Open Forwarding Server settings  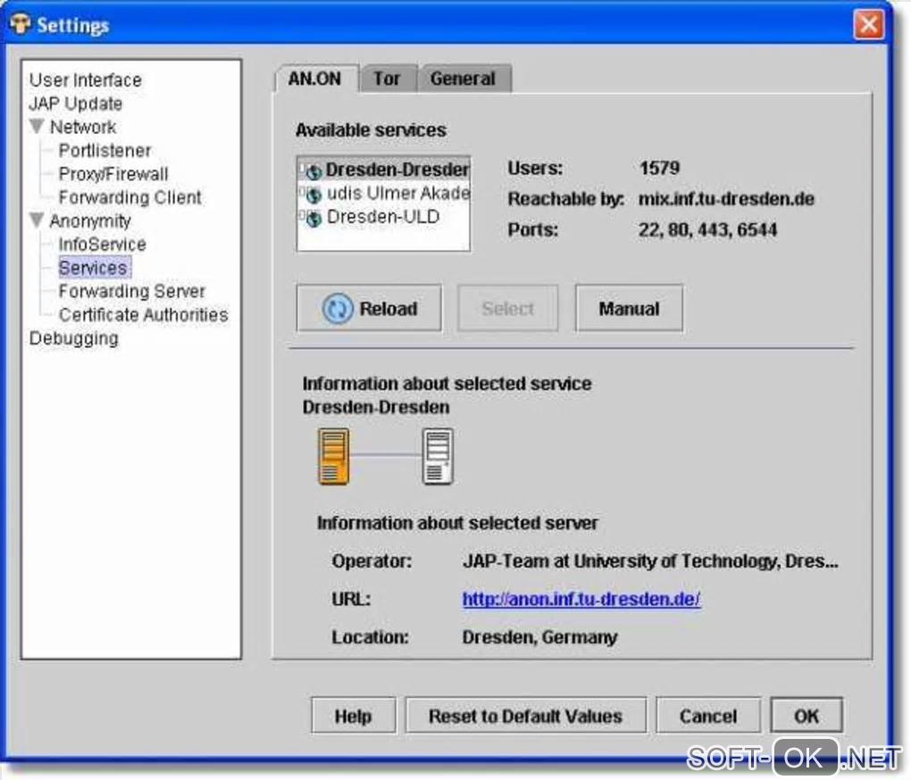tap(132, 291)
